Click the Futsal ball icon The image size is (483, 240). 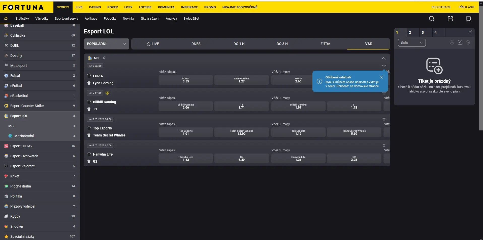(x=6, y=76)
